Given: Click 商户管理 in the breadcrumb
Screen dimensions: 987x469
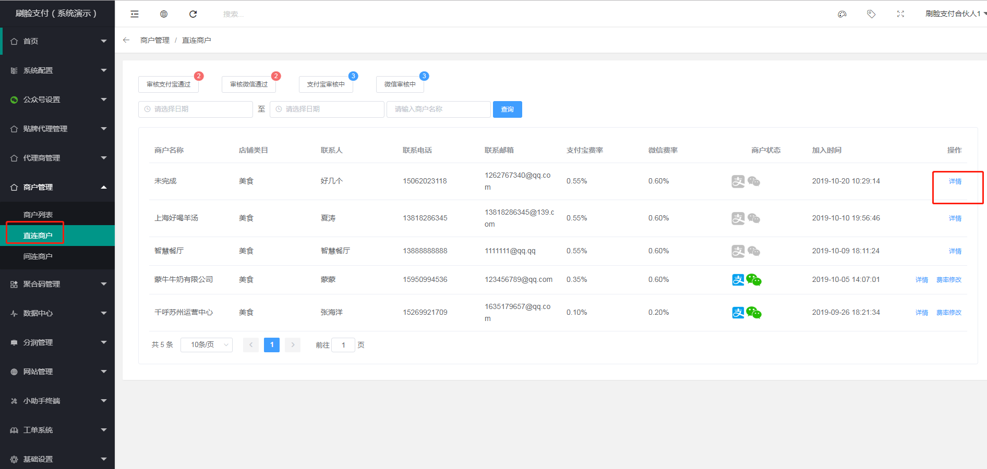Looking at the screenshot, I should point(155,40).
